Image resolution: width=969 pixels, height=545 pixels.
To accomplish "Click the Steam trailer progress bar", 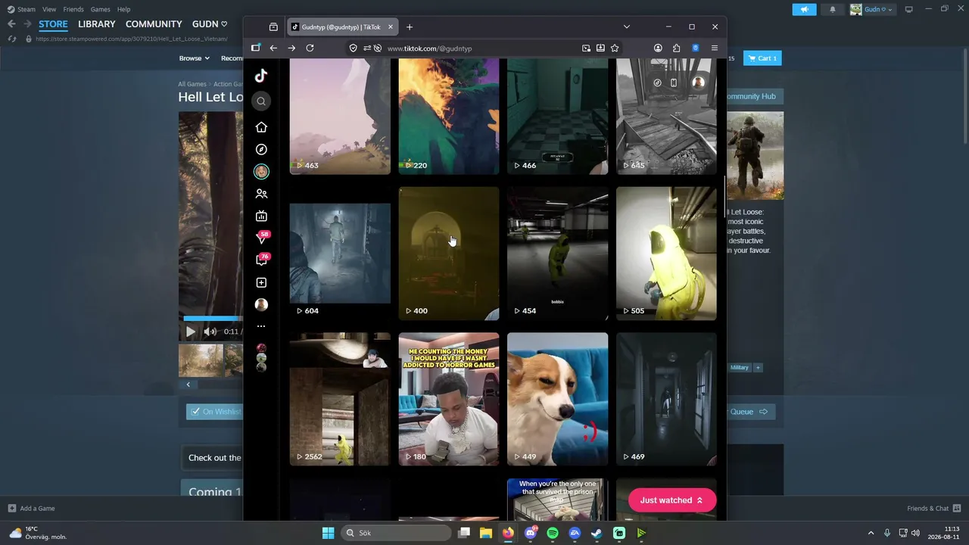I will (213, 319).
